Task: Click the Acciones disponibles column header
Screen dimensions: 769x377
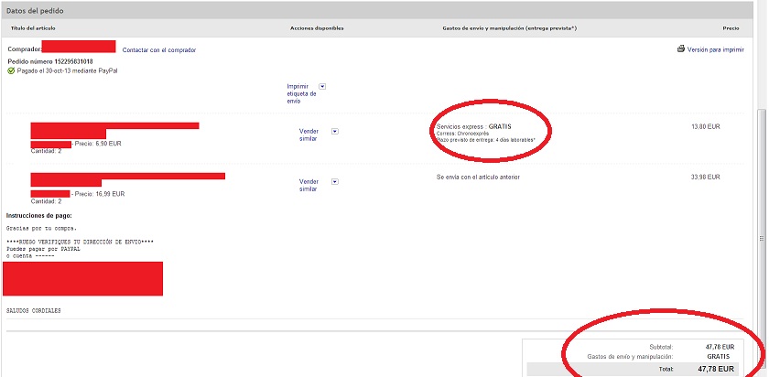Action: (317, 28)
